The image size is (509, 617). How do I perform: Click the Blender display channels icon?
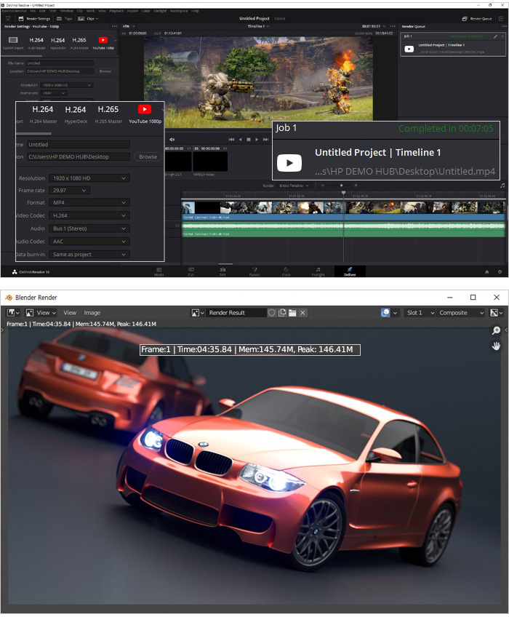point(496,312)
